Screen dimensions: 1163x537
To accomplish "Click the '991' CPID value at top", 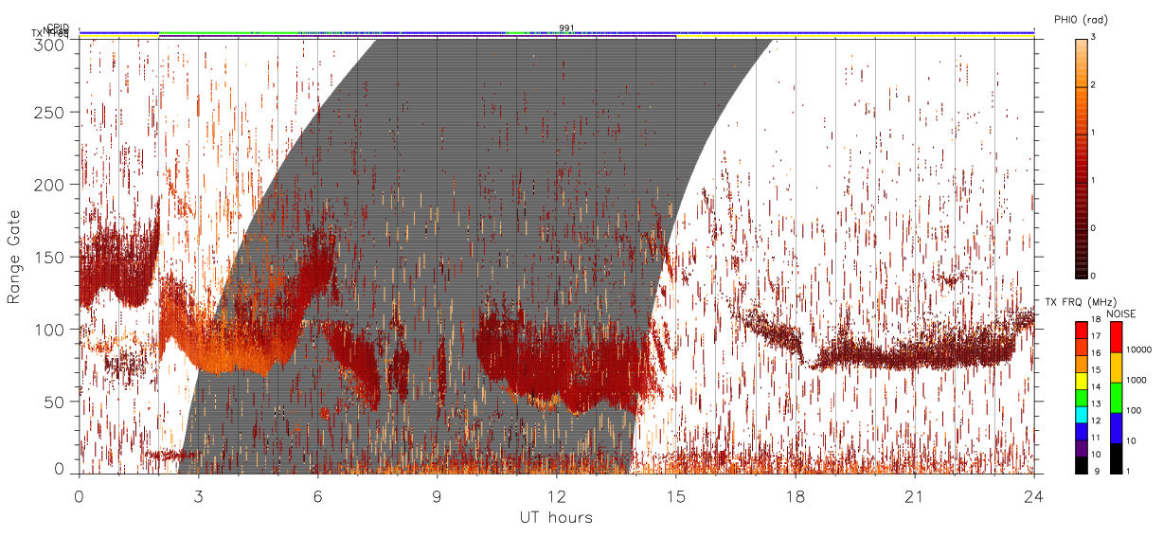I will tap(566, 27).
